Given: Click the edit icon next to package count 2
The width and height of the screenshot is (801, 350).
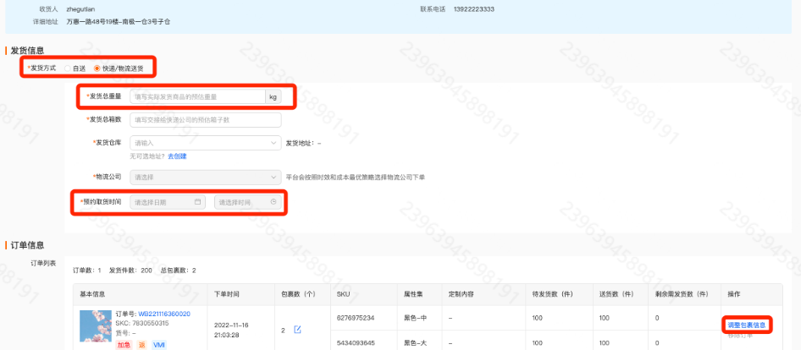Looking at the screenshot, I should [297, 330].
